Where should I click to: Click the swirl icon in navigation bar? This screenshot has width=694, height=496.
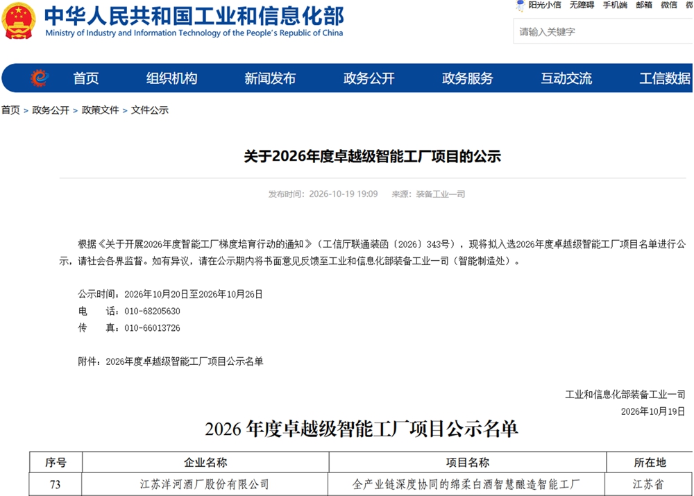(x=39, y=78)
